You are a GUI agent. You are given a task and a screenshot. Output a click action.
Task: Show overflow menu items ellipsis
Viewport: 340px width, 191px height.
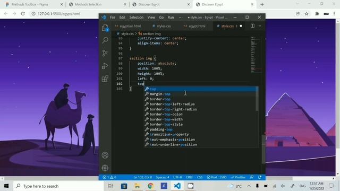point(181,18)
